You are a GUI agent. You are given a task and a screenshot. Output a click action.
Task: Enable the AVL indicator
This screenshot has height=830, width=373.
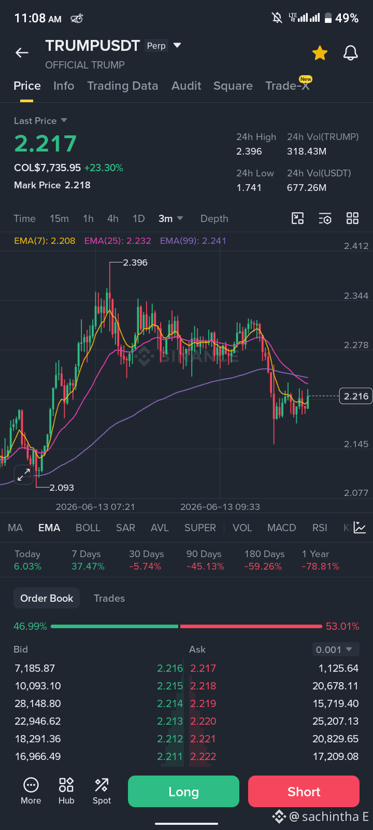coord(160,528)
